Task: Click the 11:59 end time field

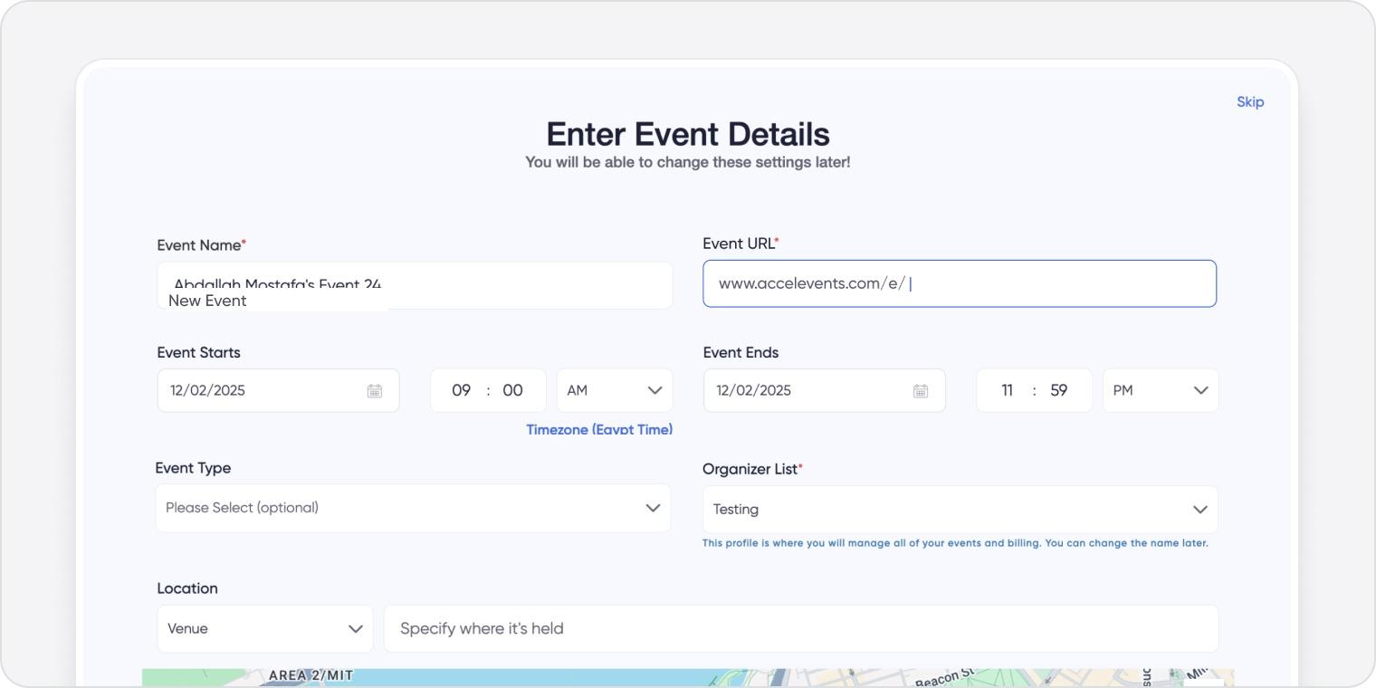Action: pyautogui.click(x=1034, y=390)
